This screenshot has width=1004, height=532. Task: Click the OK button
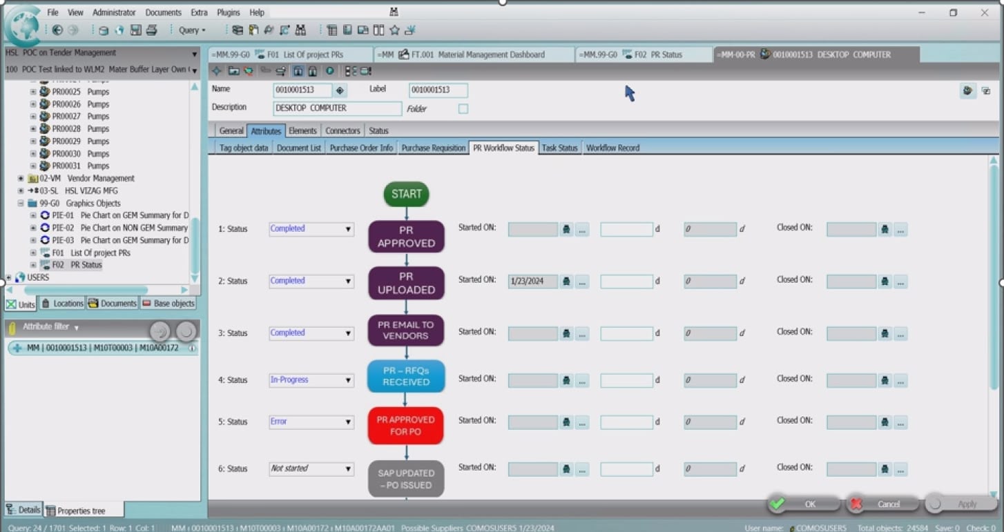pos(803,504)
